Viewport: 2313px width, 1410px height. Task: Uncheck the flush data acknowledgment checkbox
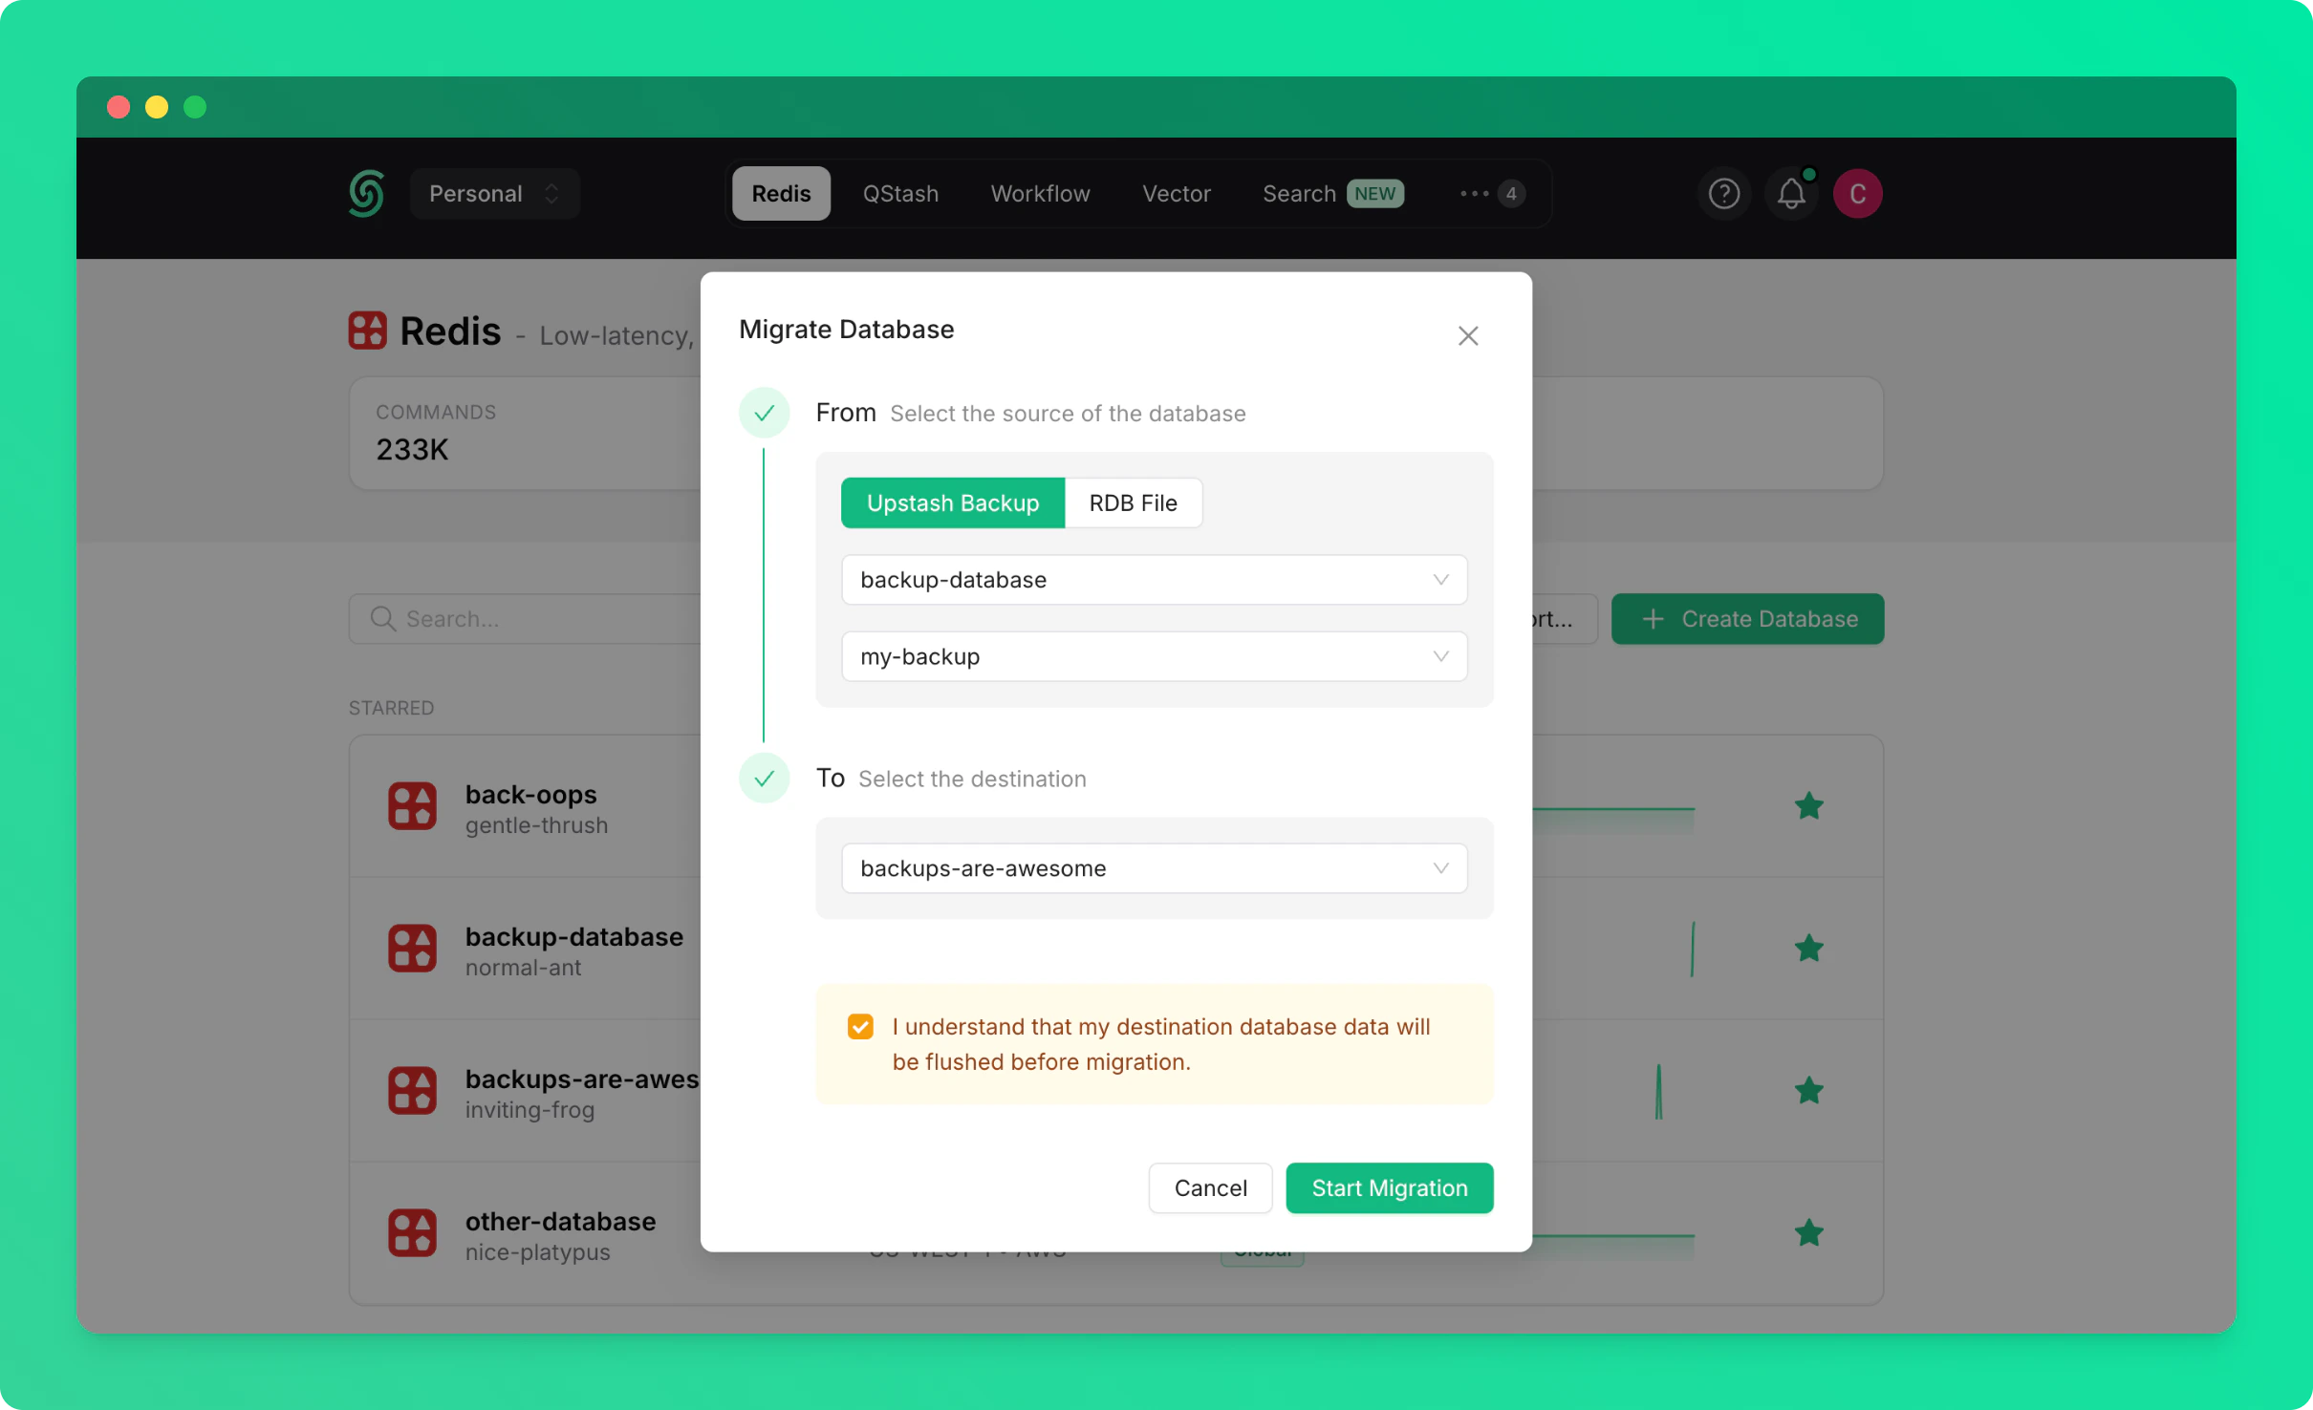860,1027
